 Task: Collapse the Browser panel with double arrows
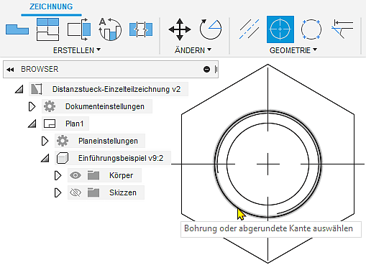tap(10, 70)
